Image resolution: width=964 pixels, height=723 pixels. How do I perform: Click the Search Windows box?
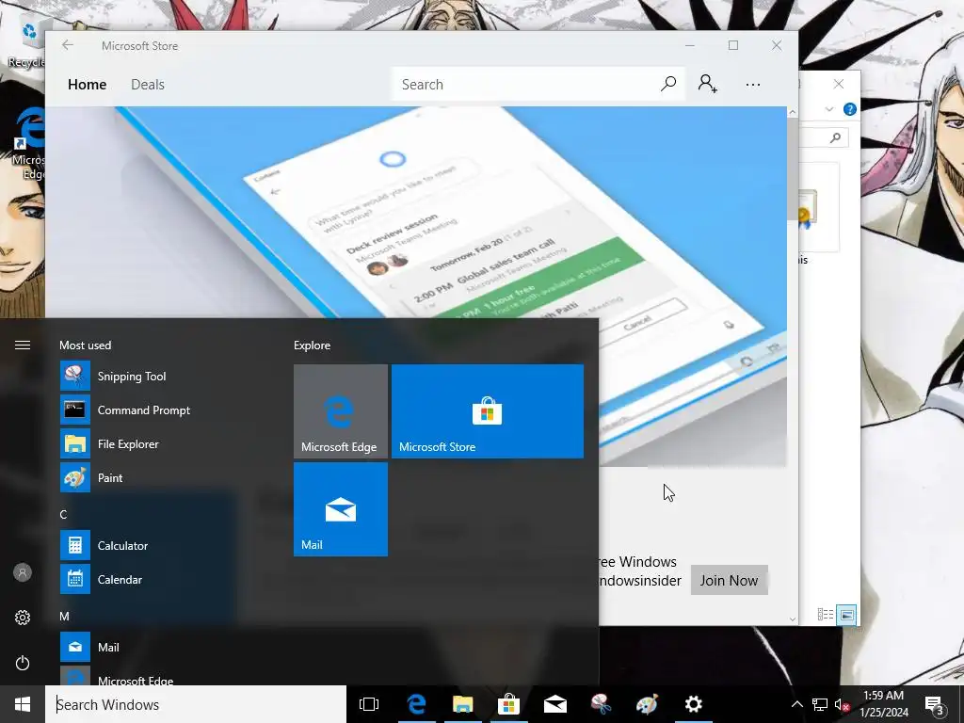pos(196,704)
